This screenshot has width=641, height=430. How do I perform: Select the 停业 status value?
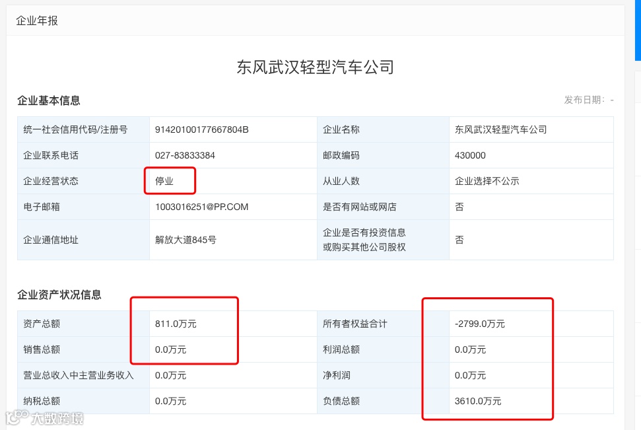click(164, 181)
